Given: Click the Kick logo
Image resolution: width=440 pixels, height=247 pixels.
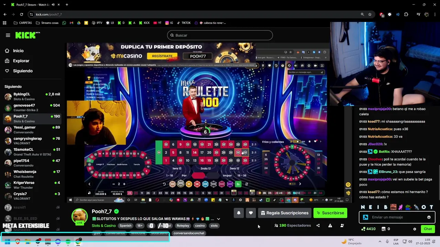Looking at the screenshot, I should click(27, 35).
